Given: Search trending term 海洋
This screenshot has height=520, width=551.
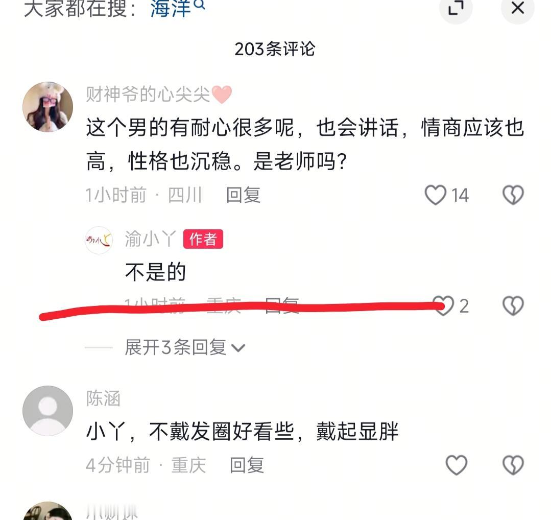Looking at the screenshot, I should pos(178,9).
